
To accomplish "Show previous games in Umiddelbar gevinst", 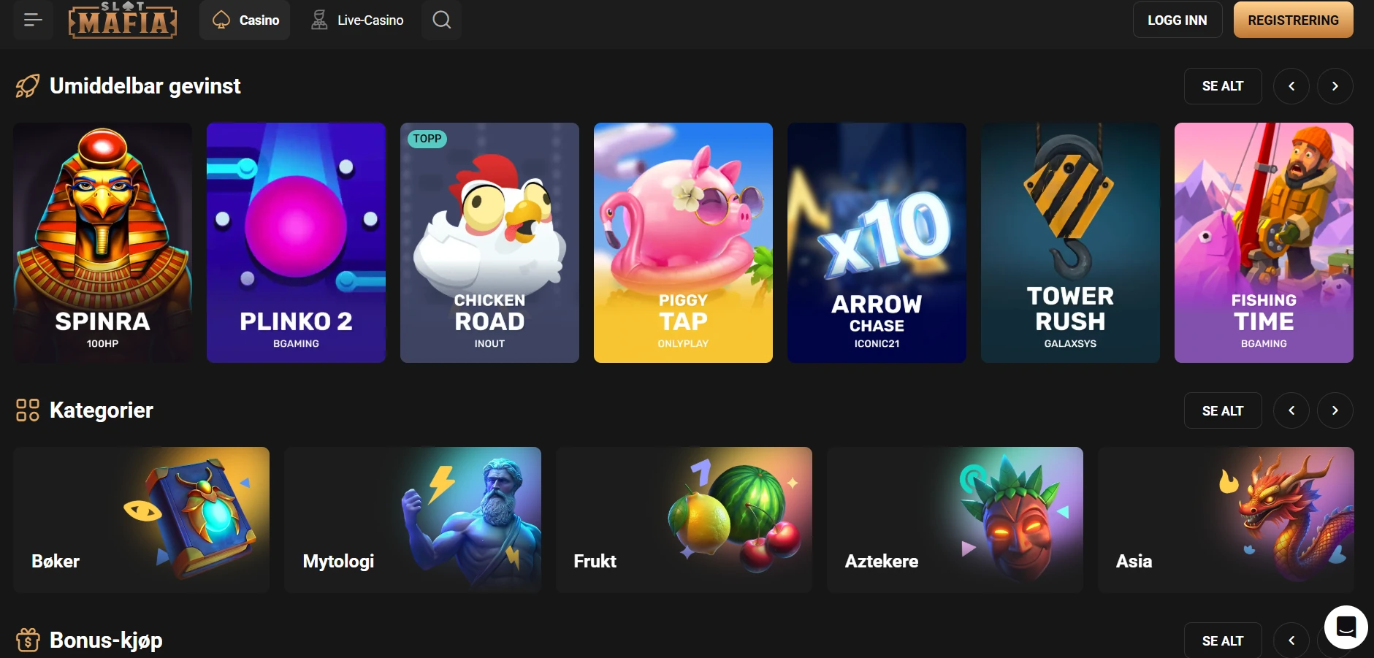I will click(x=1291, y=86).
